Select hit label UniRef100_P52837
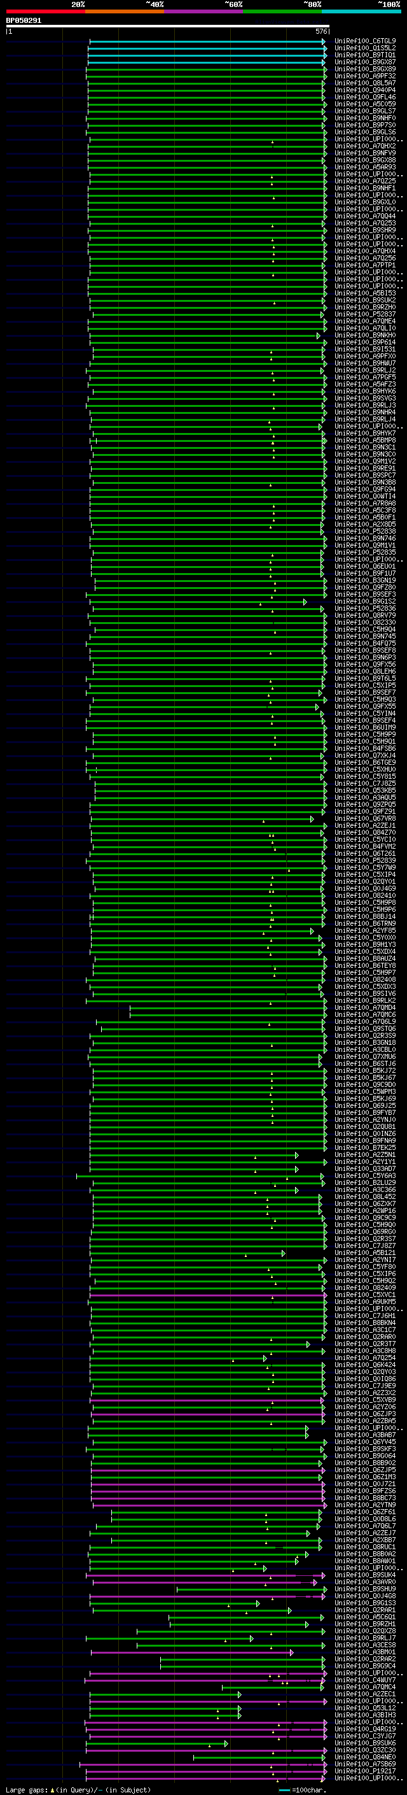Screen dimensions: 407x1795 [x=365, y=315]
